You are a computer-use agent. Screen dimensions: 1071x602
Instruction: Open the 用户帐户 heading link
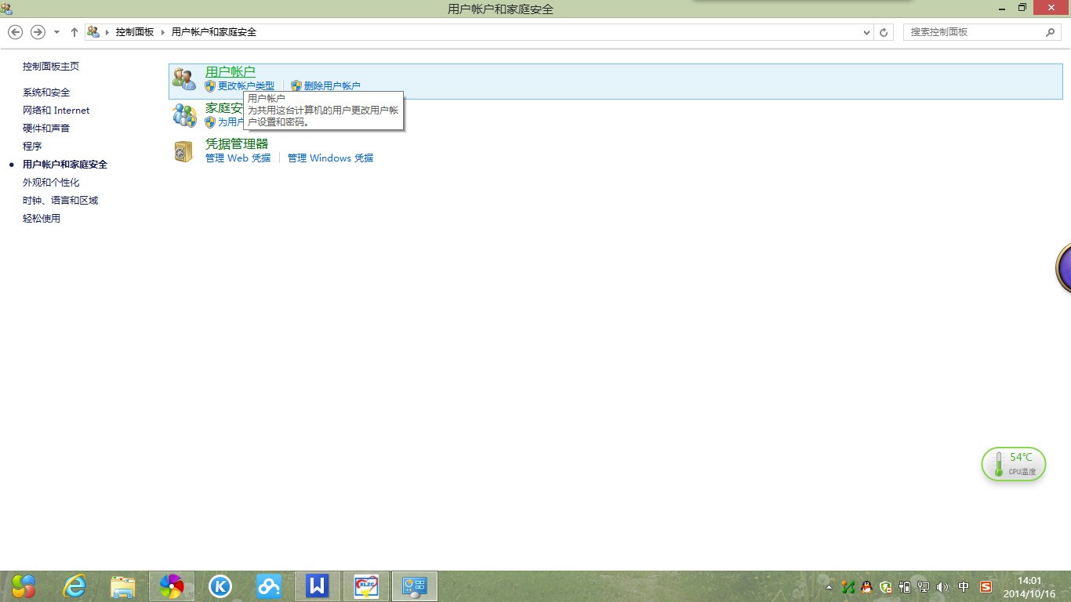click(x=231, y=72)
